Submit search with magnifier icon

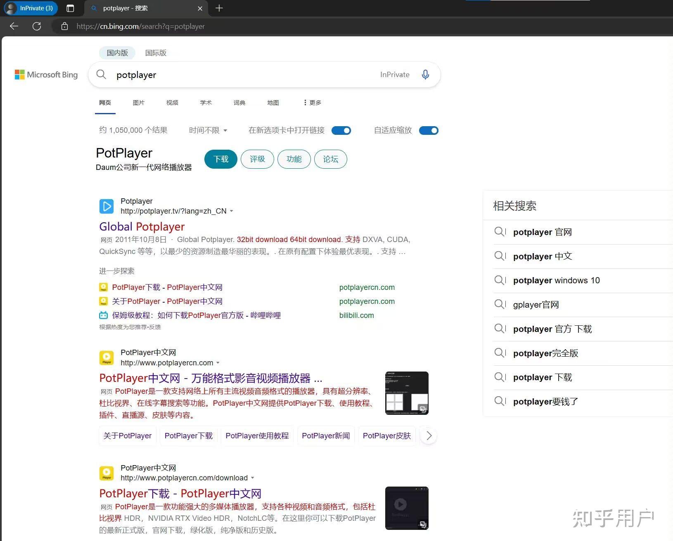(101, 75)
